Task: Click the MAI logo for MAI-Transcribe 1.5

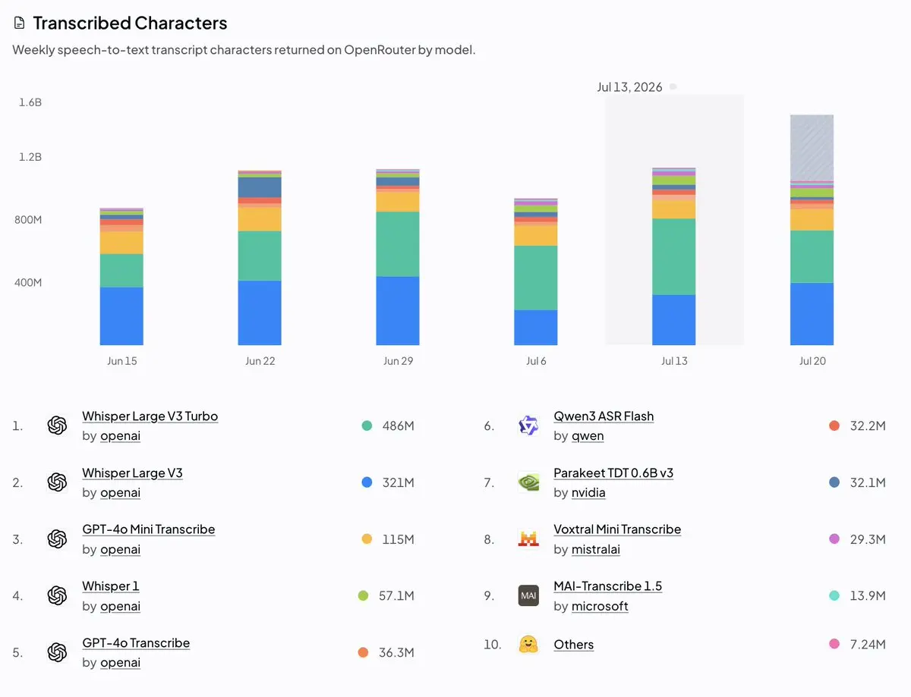Action: [528, 596]
